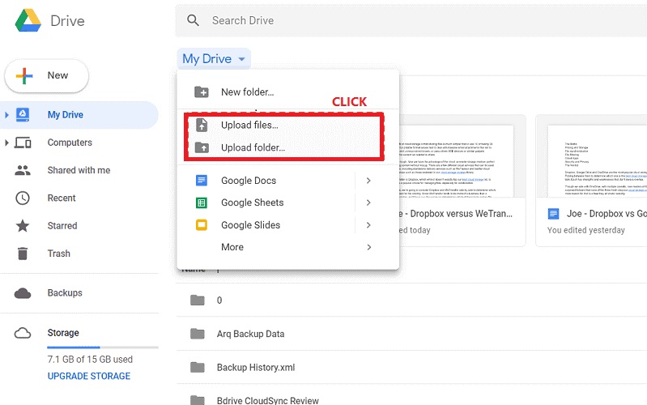This screenshot has width=647, height=405.
Task: Click the colorful plus icon
Action: (24, 75)
